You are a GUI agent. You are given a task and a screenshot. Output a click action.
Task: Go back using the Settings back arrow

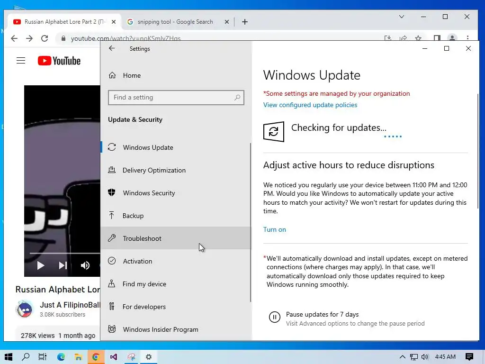coord(112,48)
